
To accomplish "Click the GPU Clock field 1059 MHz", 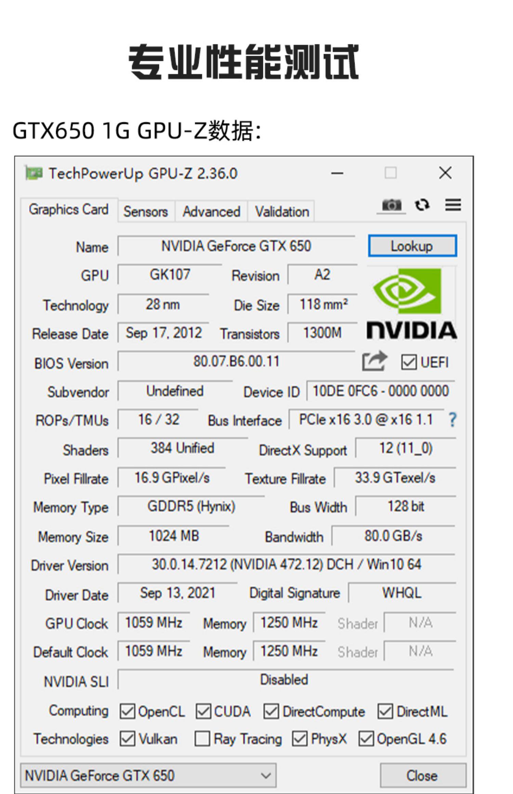I will click(154, 622).
